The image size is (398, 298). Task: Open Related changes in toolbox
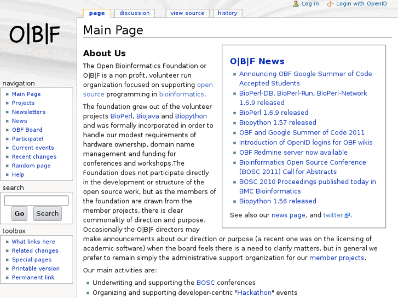35,250
